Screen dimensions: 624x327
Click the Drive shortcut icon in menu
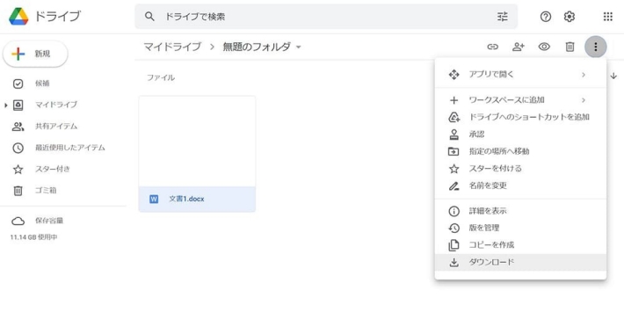coord(454,117)
